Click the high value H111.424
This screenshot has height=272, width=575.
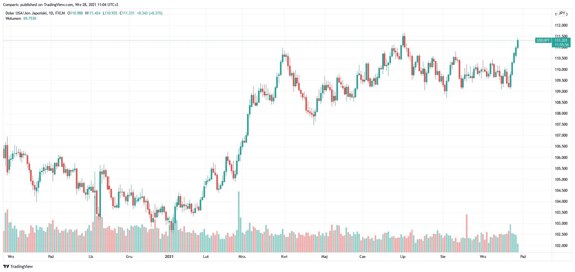click(x=93, y=13)
